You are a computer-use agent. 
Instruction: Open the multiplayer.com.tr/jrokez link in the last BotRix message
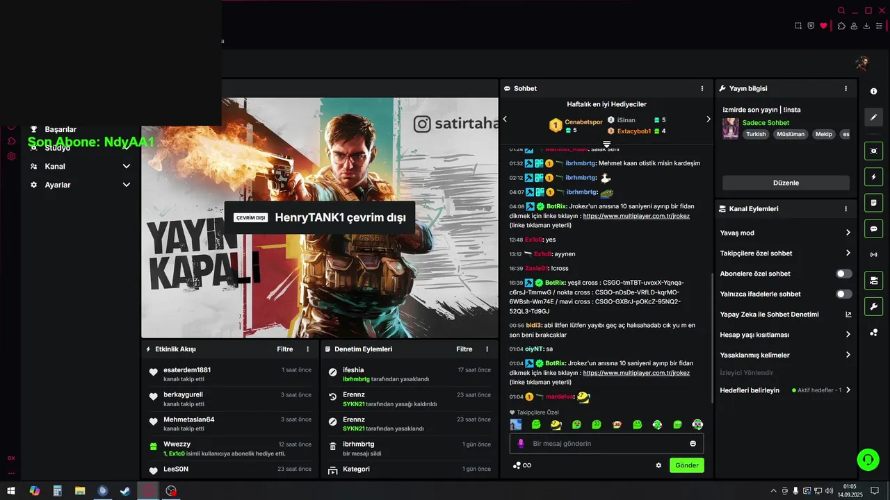pos(636,373)
